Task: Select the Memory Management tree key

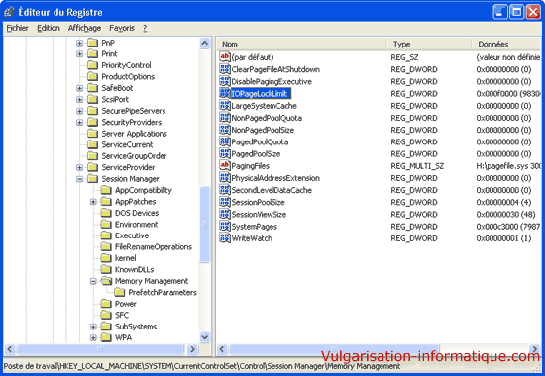Action: point(152,281)
